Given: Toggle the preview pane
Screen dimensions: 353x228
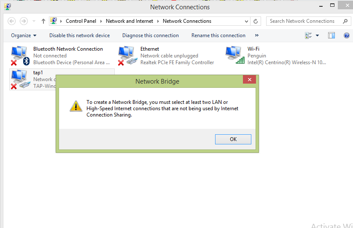Looking at the screenshot, I should [331, 35].
